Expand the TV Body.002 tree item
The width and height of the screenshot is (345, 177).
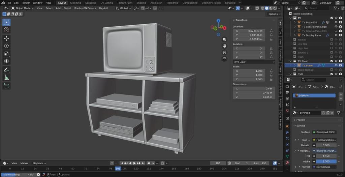(295, 22)
